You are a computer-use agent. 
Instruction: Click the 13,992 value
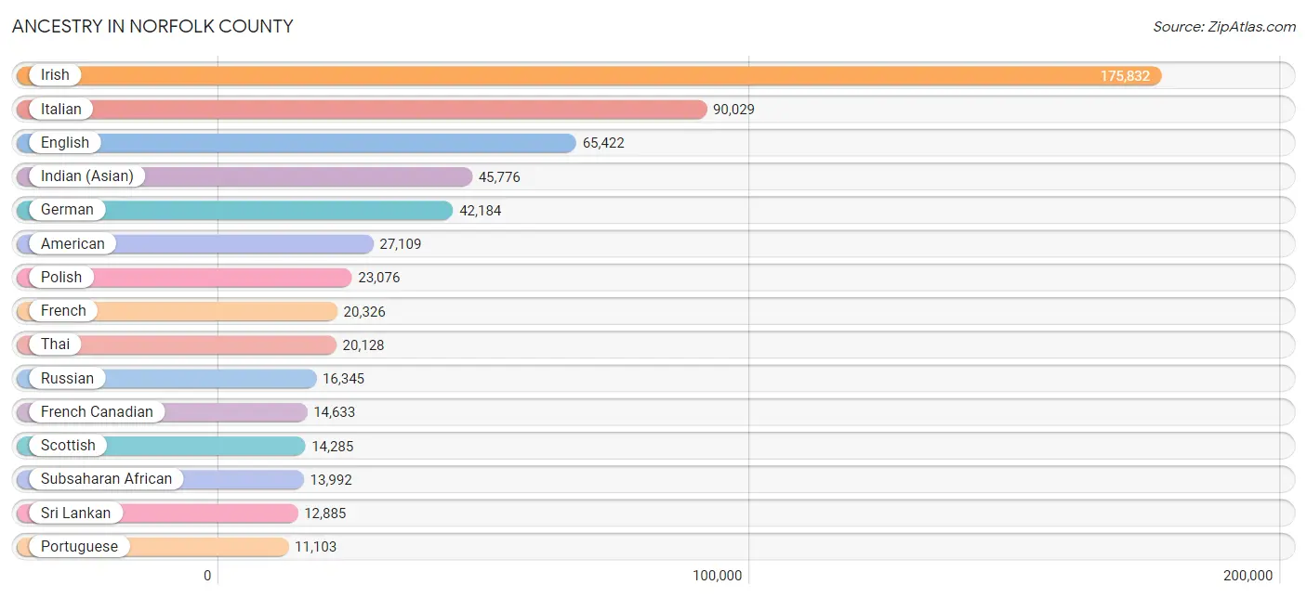click(x=330, y=480)
